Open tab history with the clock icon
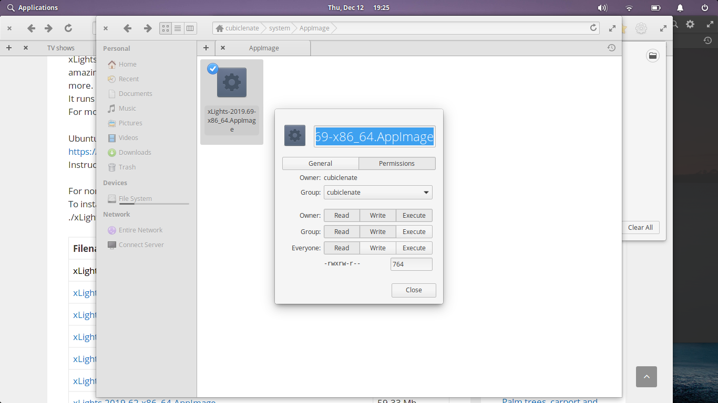Viewport: 718px width, 403px height. click(x=611, y=48)
